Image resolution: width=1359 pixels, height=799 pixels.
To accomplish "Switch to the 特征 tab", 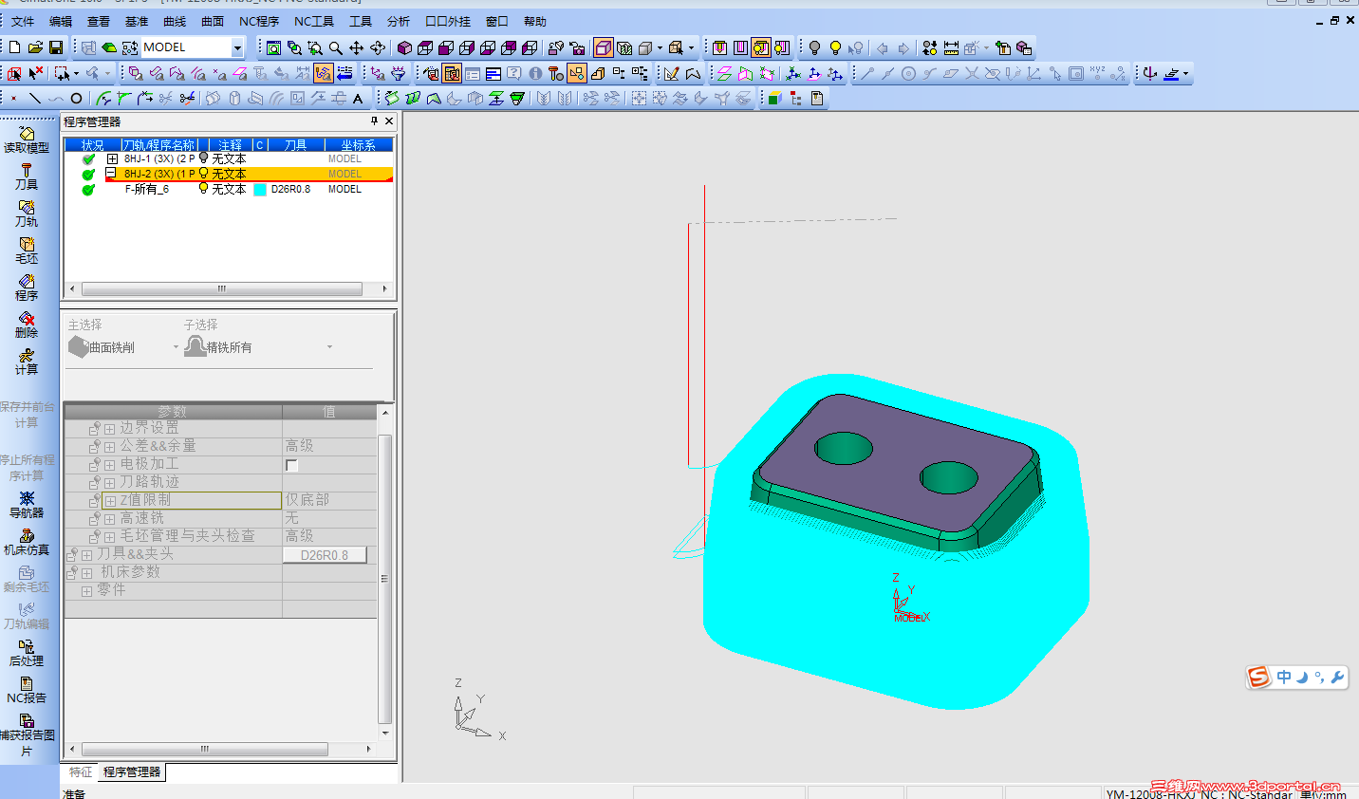I will pyautogui.click(x=81, y=772).
